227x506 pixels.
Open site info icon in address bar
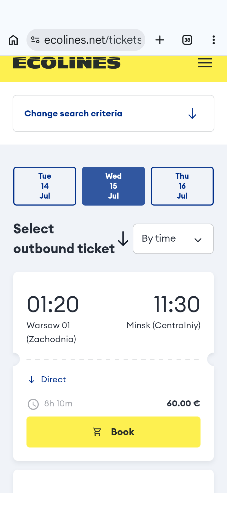(35, 40)
